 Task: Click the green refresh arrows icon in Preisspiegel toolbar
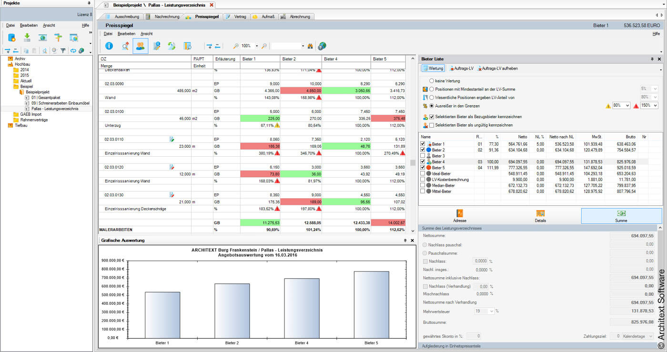point(172,46)
